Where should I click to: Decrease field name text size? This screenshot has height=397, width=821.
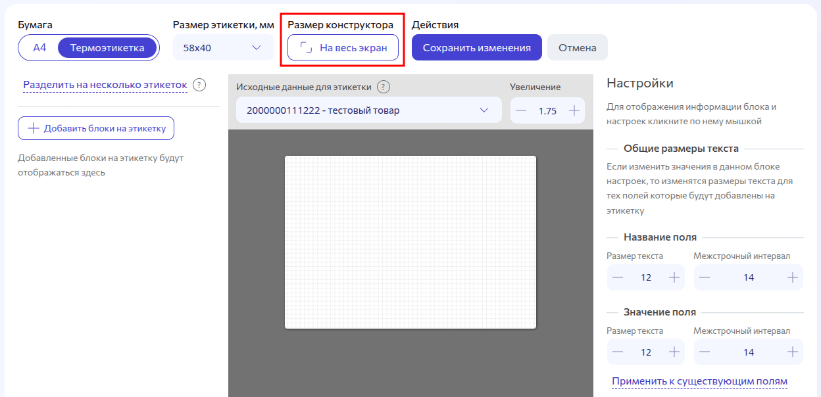point(618,277)
